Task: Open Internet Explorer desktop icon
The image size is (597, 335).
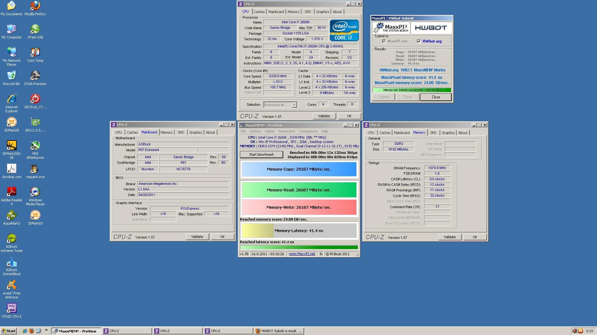Action: [x=11, y=103]
